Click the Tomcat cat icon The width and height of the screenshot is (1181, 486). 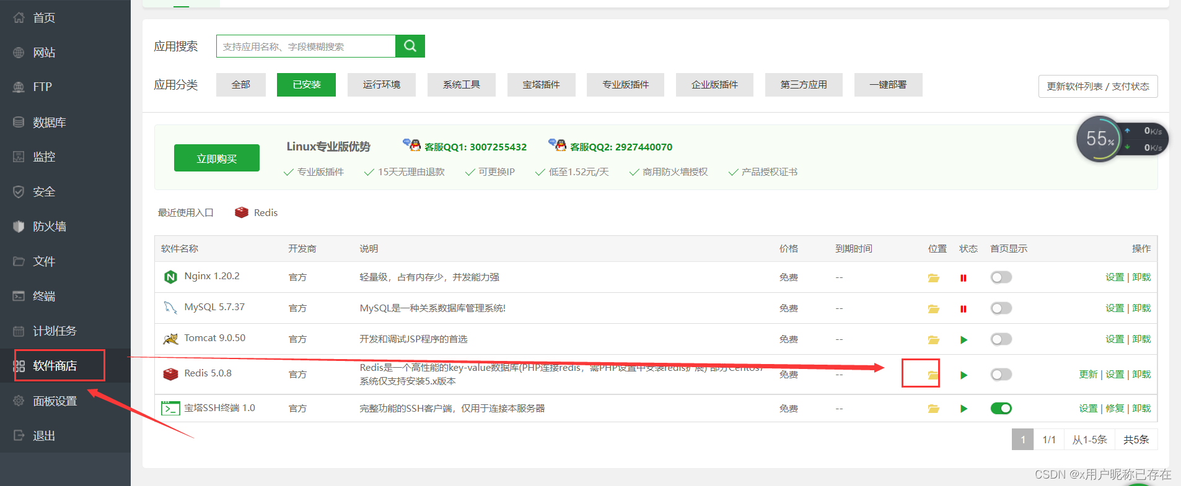(170, 339)
